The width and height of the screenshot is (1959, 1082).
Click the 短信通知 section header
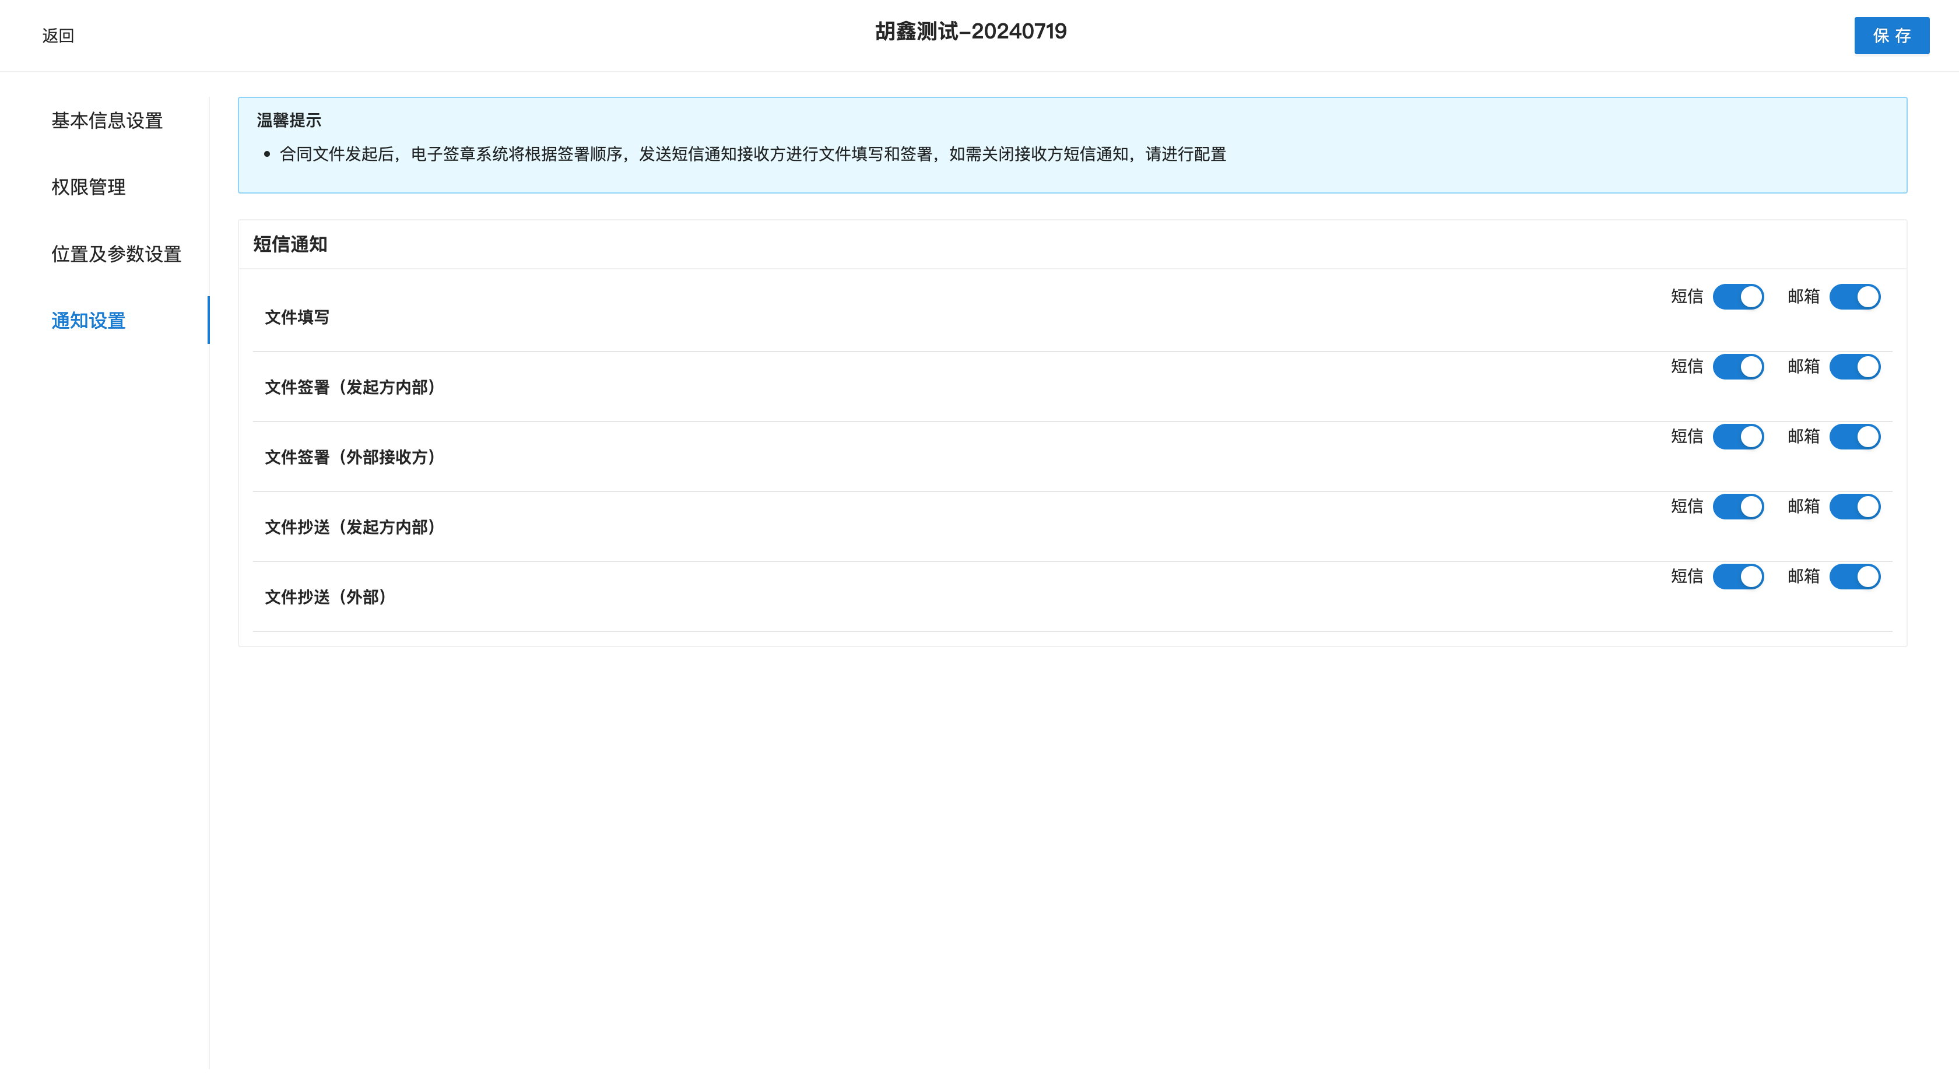point(290,244)
